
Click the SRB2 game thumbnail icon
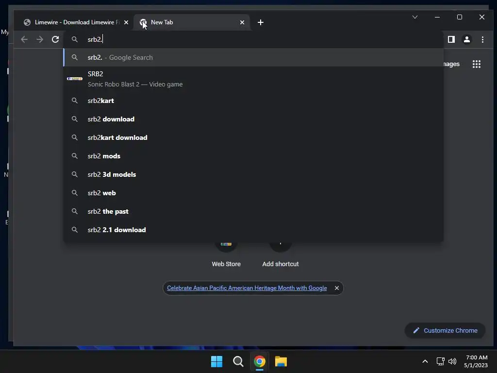click(x=75, y=79)
